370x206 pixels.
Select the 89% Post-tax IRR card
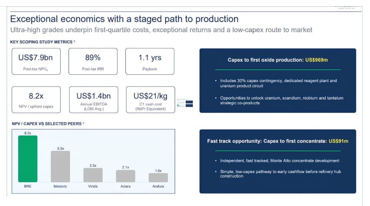(x=93, y=61)
